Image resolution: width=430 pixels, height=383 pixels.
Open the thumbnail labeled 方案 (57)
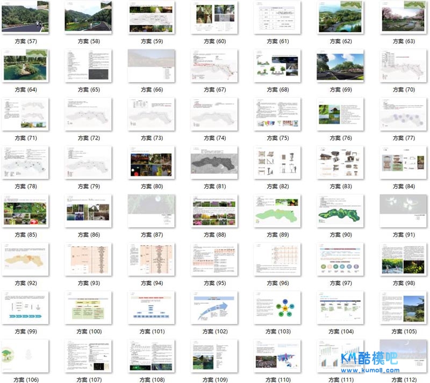(x=24, y=17)
